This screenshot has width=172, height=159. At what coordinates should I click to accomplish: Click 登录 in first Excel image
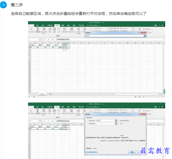156,25
